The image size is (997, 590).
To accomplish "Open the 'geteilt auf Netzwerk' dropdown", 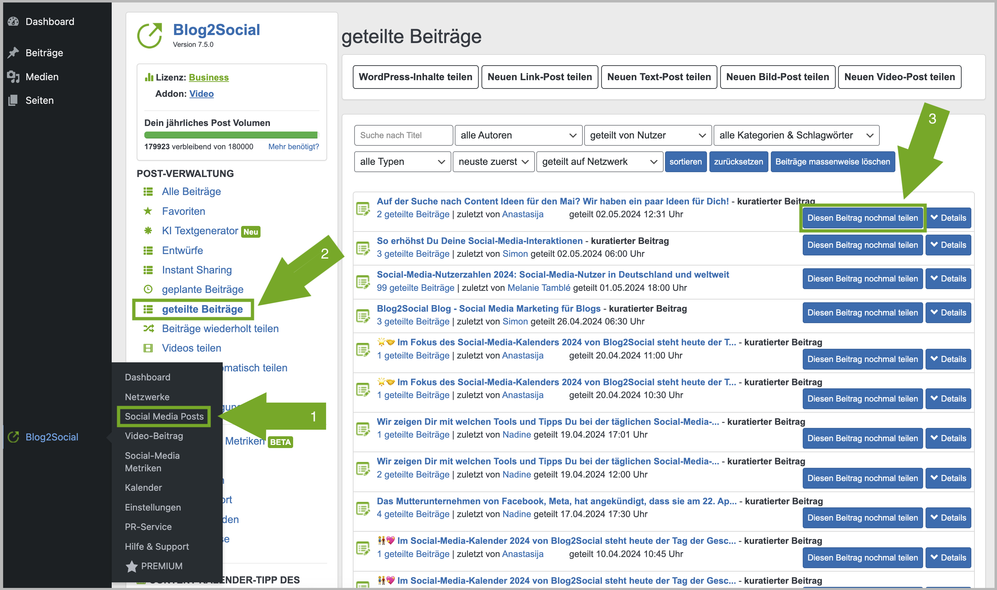I will click(x=599, y=161).
